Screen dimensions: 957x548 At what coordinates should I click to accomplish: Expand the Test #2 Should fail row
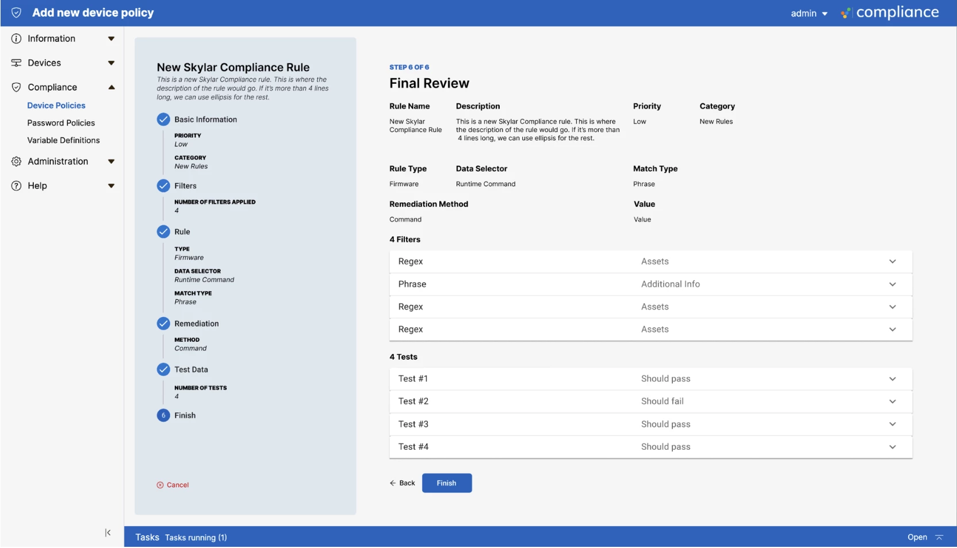(x=650, y=402)
